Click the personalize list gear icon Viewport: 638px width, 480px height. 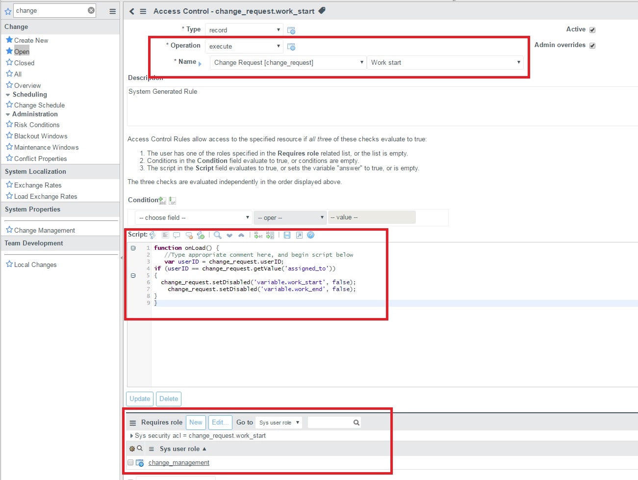tap(132, 449)
